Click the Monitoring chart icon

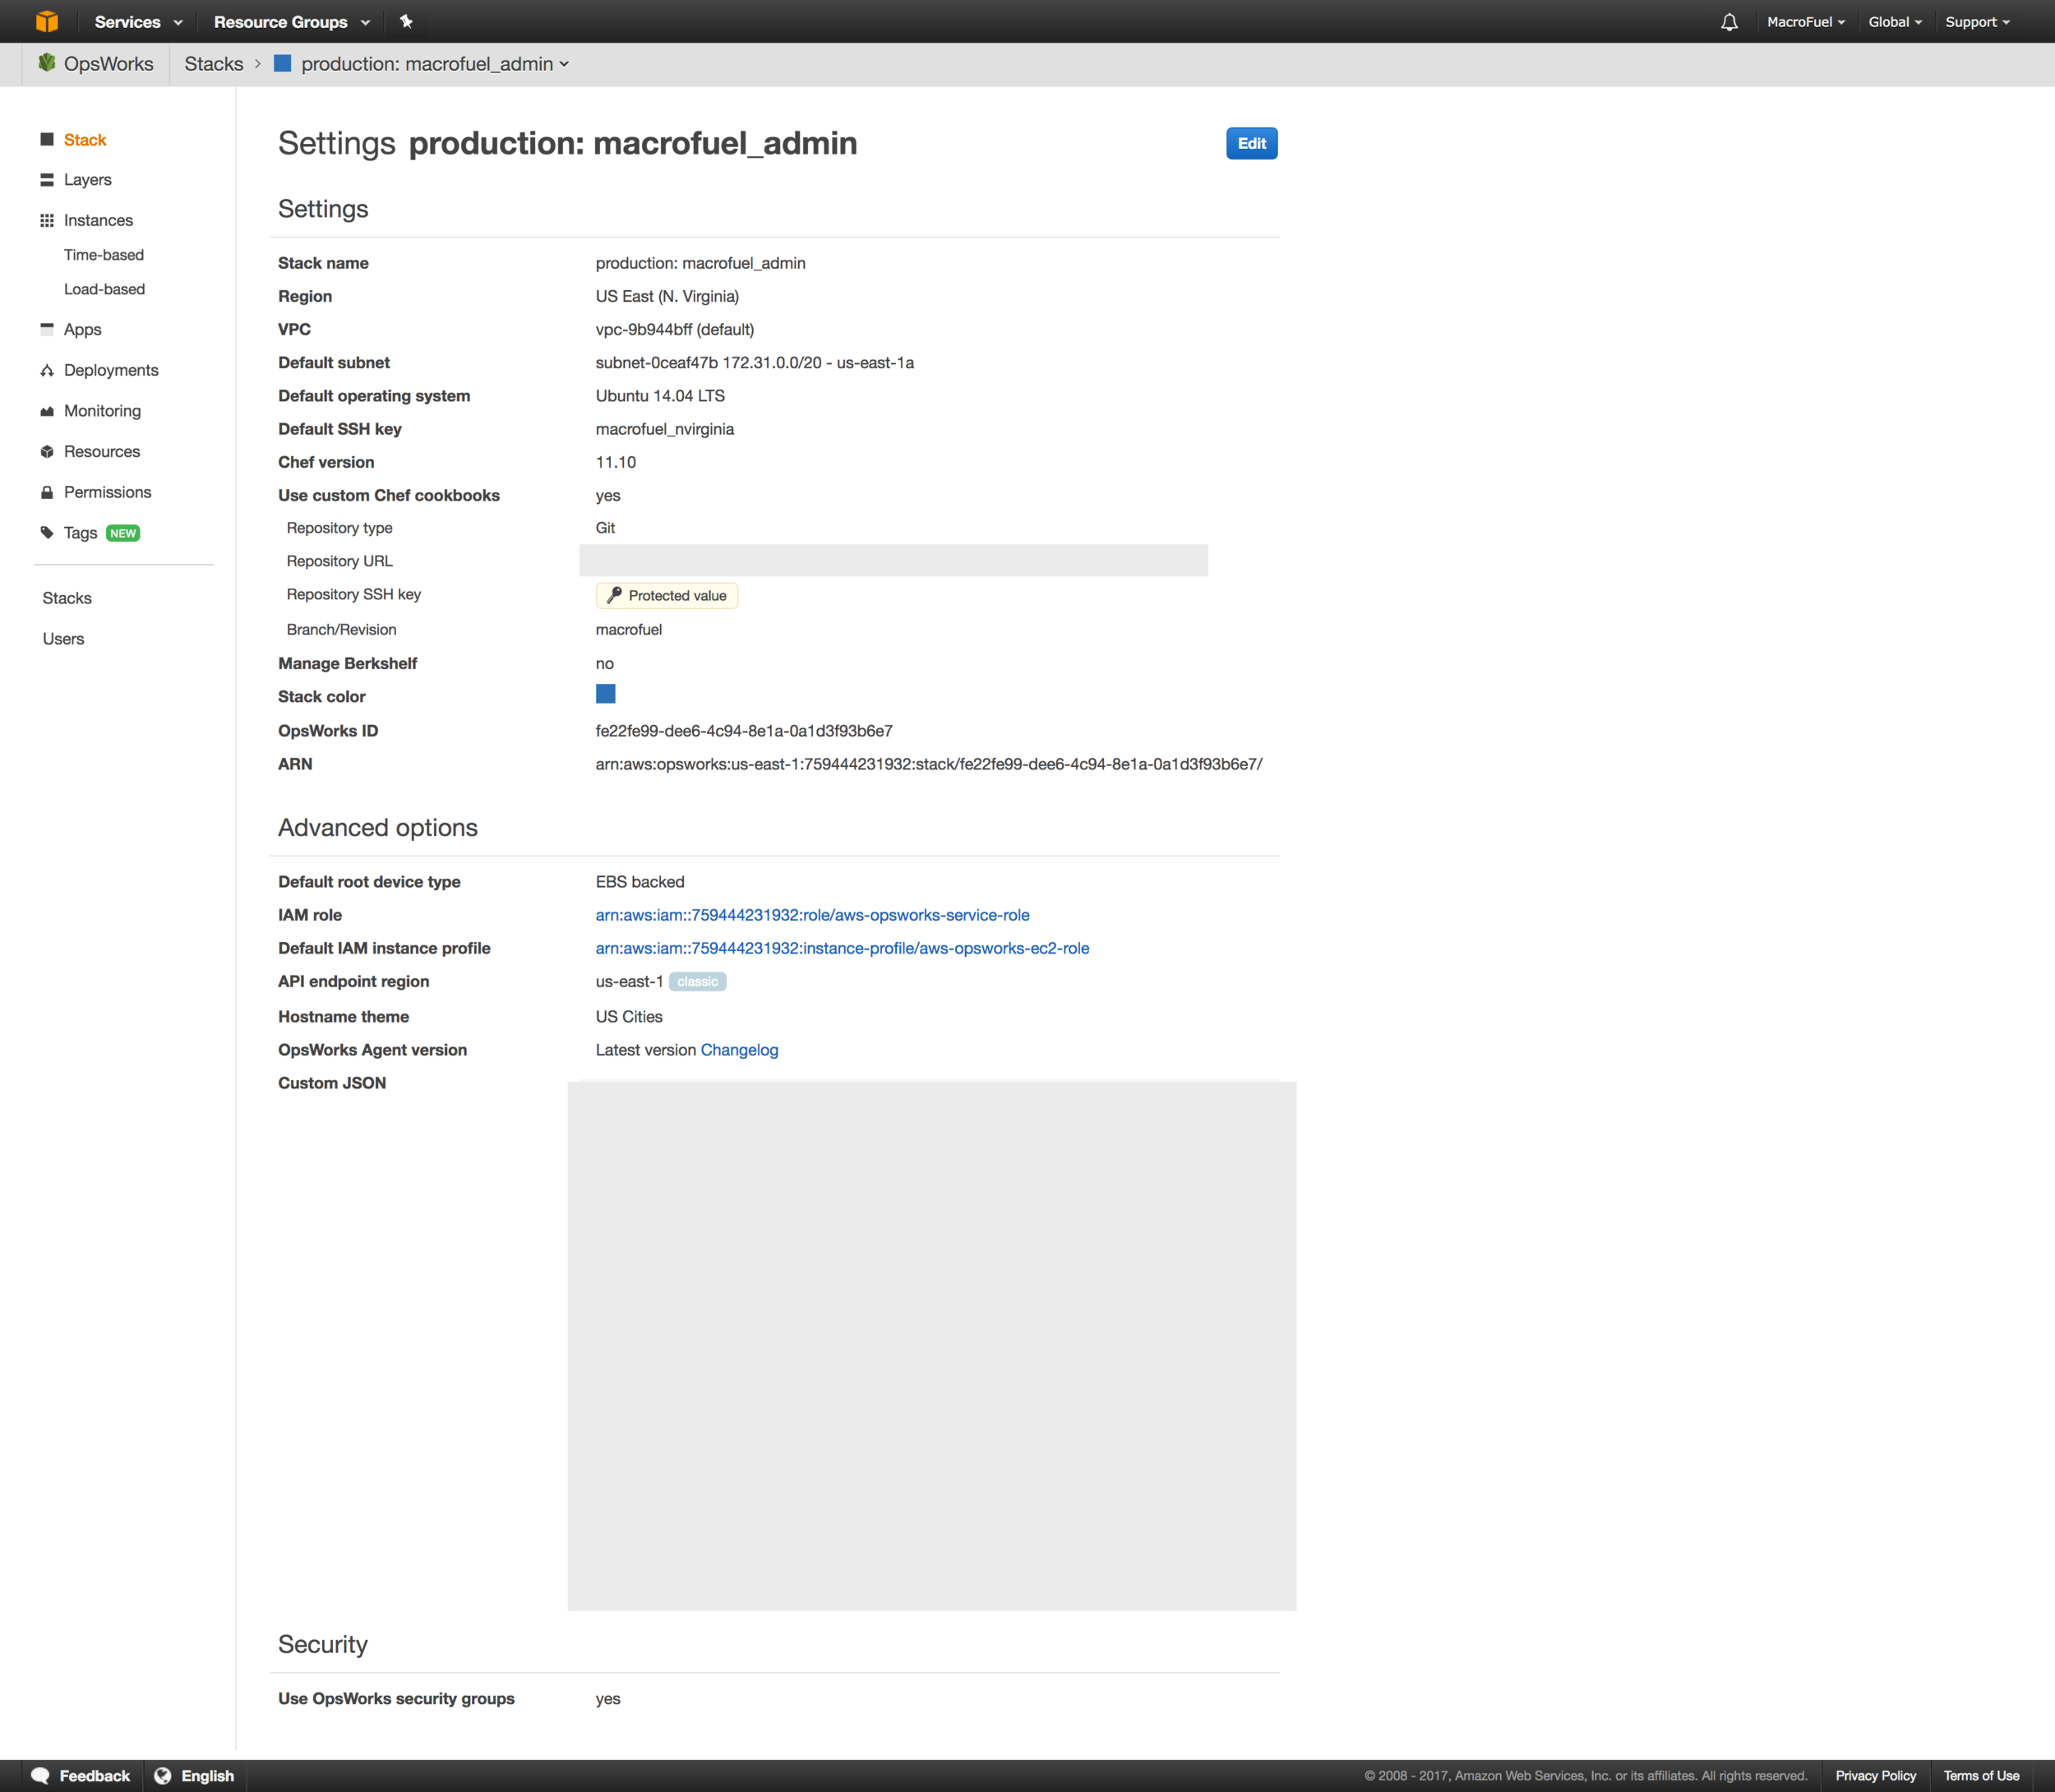pyautogui.click(x=47, y=411)
